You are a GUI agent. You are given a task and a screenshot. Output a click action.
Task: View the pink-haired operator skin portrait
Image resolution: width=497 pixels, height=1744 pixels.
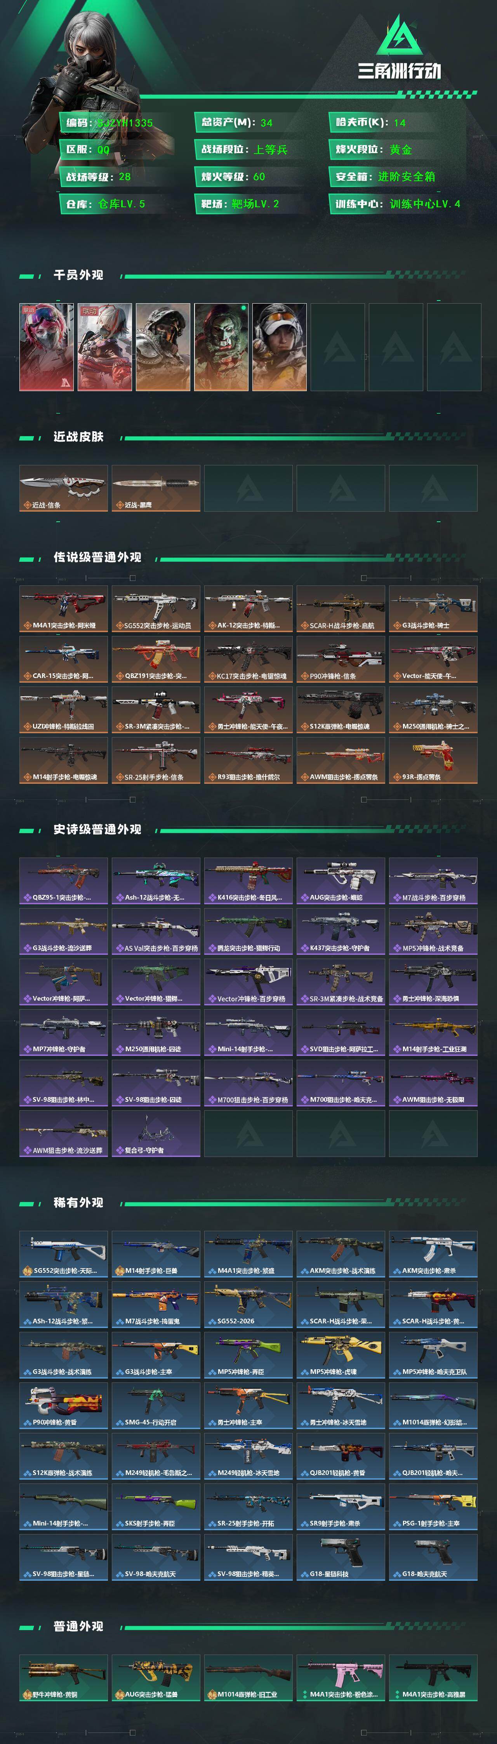pyautogui.click(x=47, y=347)
